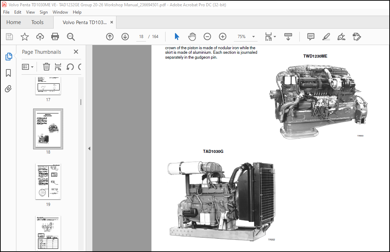Click the current page number field
Image resolution: width=390 pixels, height=252 pixels.
pos(141,37)
